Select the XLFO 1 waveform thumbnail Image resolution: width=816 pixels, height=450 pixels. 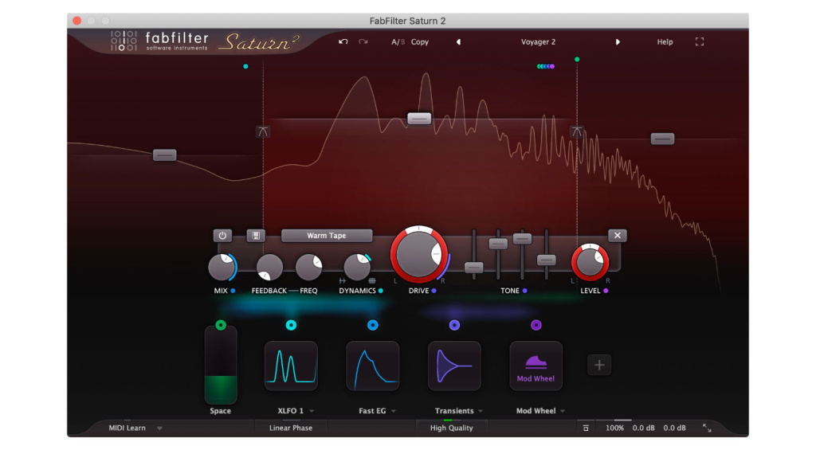tap(291, 366)
